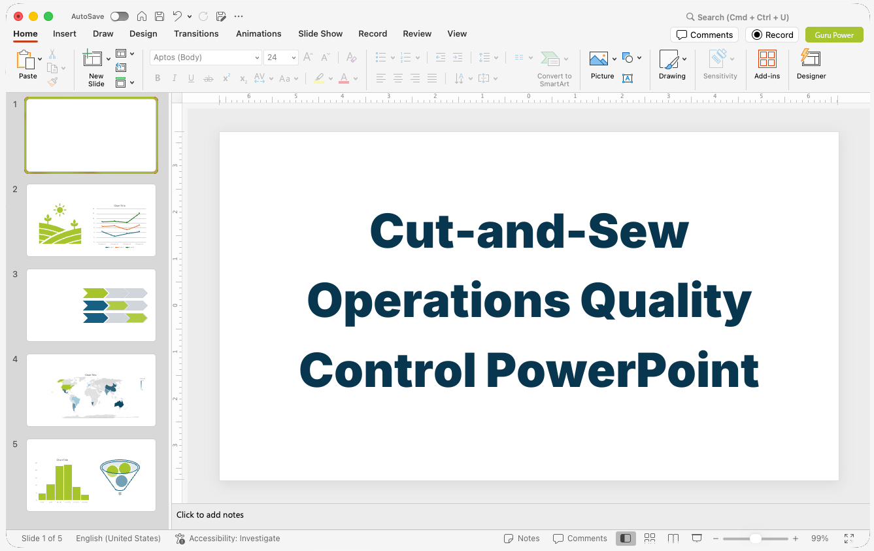The image size is (874, 551).
Task: Open the Aptos (Body) font dropdown
Action: click(257, 58)
